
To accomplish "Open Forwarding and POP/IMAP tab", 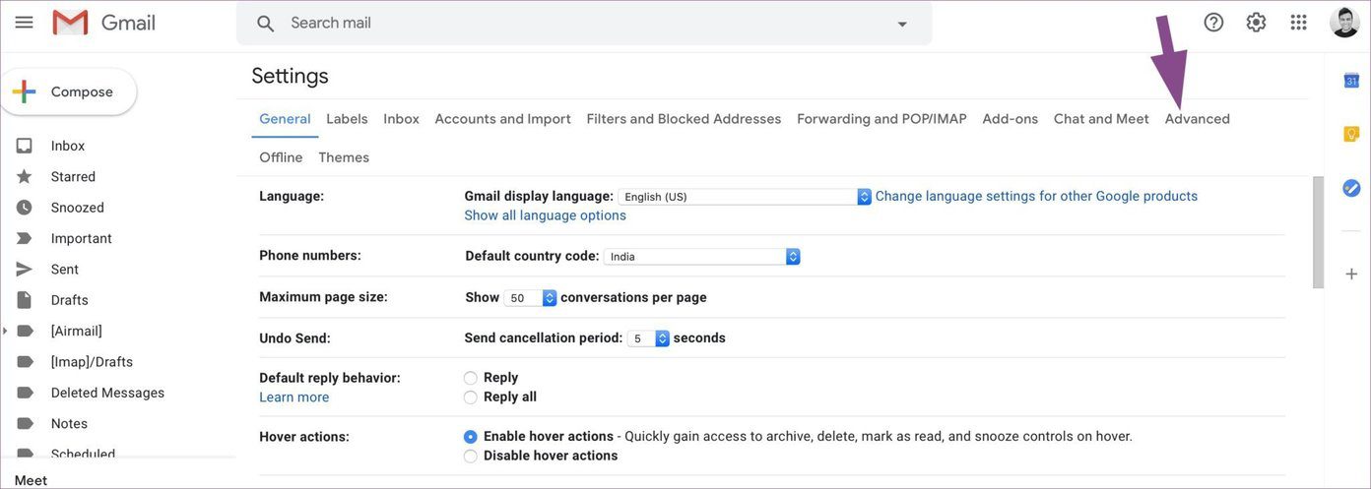I will click(x=881, y=119).
